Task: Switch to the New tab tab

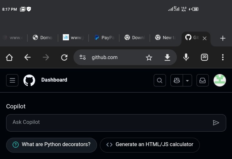Action: [x=165, y=38]
